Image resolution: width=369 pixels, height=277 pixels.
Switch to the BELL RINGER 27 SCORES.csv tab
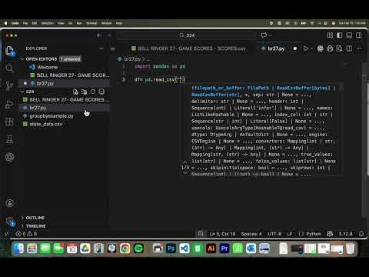tap(188, 48)
